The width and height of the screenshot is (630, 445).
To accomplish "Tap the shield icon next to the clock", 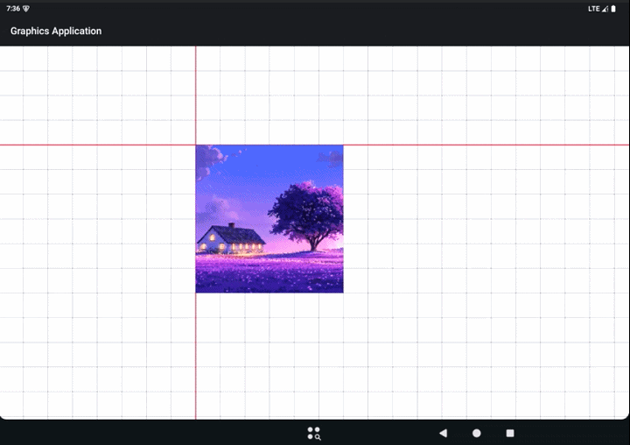I will (26, 9).
